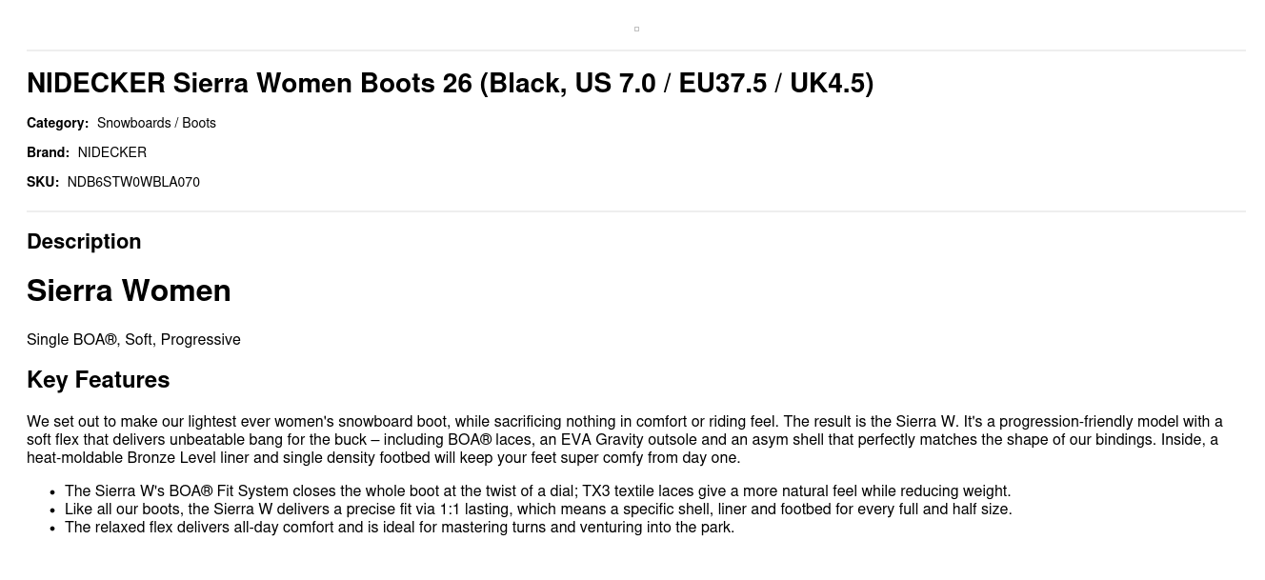The image size is (1265, 580).
Task: Open the Snowboards / Boots category value
Action: [156, 123]
